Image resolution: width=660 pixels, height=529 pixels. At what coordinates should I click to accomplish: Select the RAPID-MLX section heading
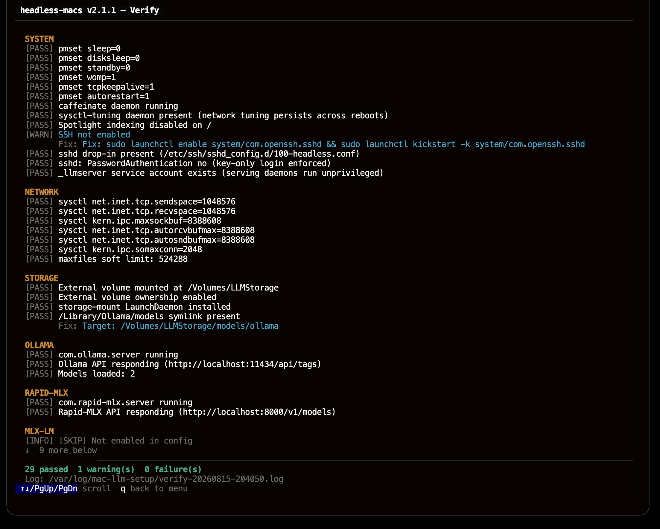point(47,393)
